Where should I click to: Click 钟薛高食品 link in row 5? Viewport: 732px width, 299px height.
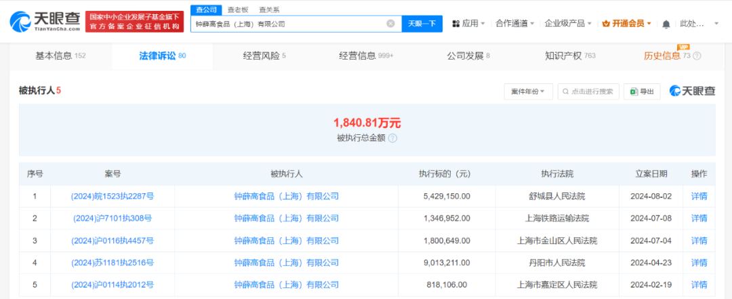tap(286, 285)
